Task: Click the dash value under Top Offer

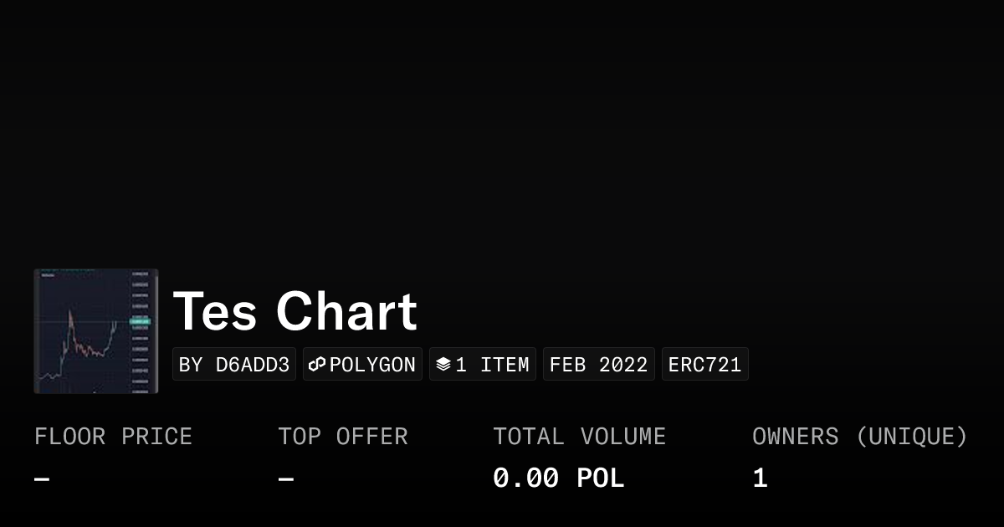Action: [286, 479]
